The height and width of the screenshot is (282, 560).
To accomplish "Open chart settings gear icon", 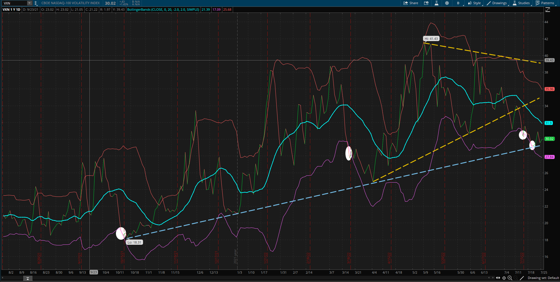I will coord(447,3).
